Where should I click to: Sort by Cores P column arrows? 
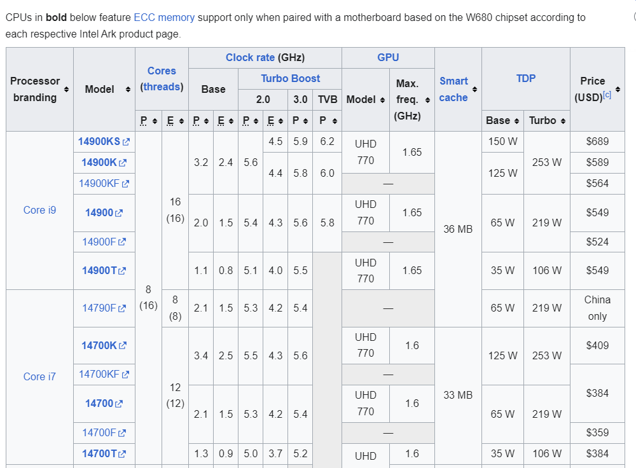(x=155, y=121)
